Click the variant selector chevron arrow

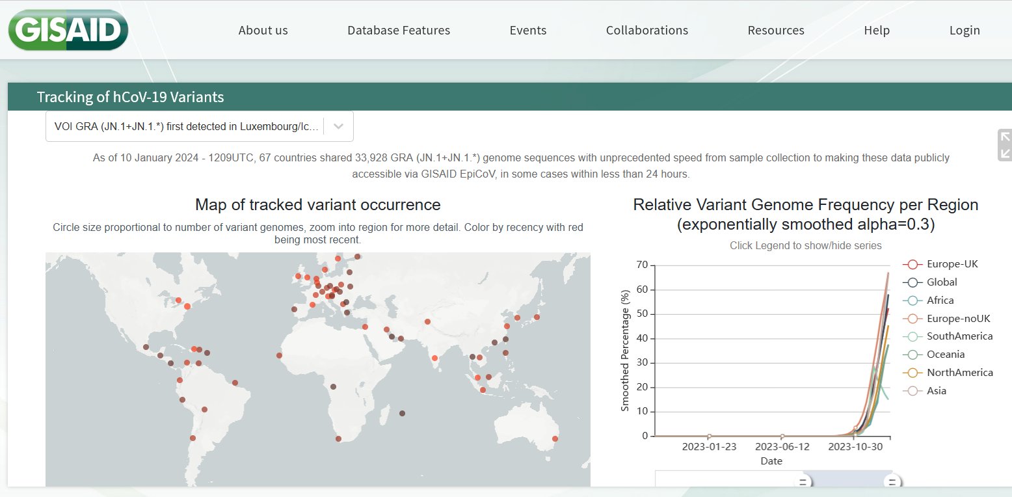tap(338, 126)
